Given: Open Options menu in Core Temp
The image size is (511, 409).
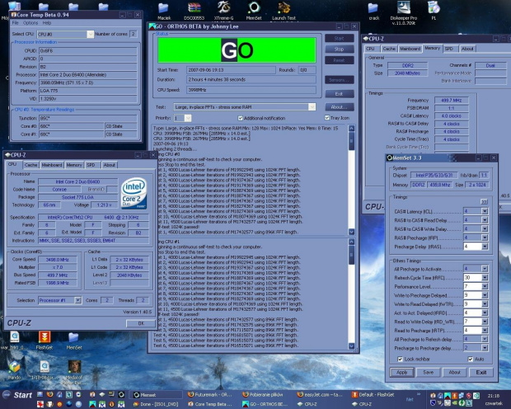Looking at the screenshot, I should coord(30,23).
